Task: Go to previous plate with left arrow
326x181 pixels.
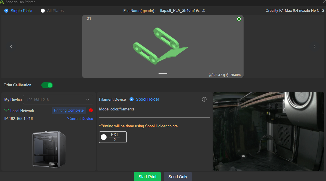Action: tap(11, 46)
